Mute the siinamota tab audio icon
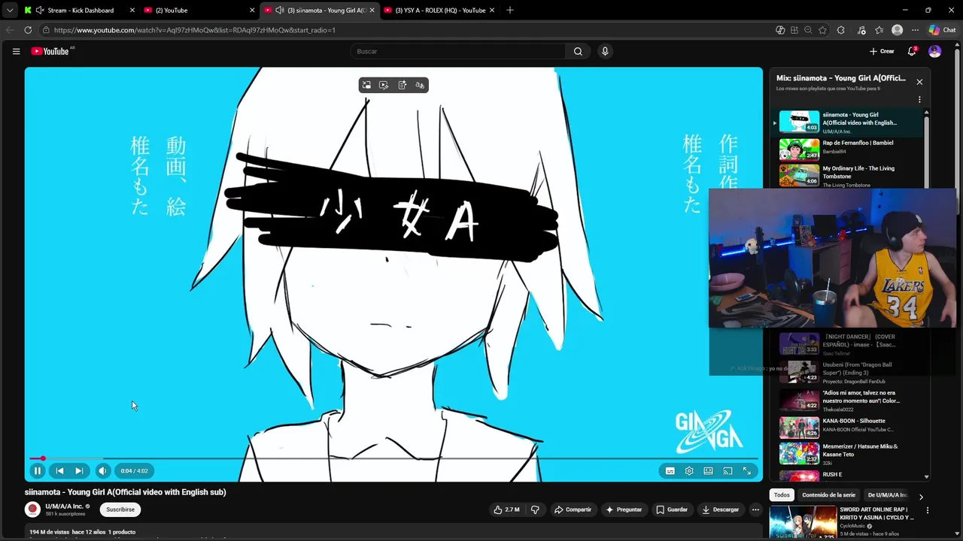 [280, 11]
